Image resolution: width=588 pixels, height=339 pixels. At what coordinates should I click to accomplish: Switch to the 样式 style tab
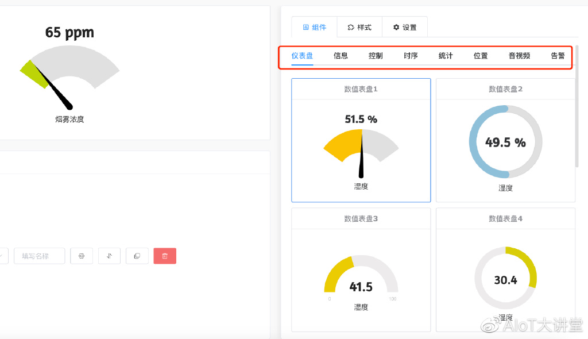click(x=359, y=27)
